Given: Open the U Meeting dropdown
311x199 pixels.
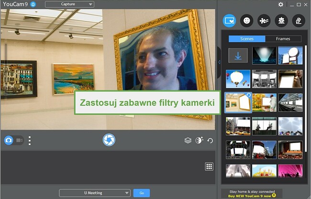Looking at the screenshot, I should click(95, 193).
